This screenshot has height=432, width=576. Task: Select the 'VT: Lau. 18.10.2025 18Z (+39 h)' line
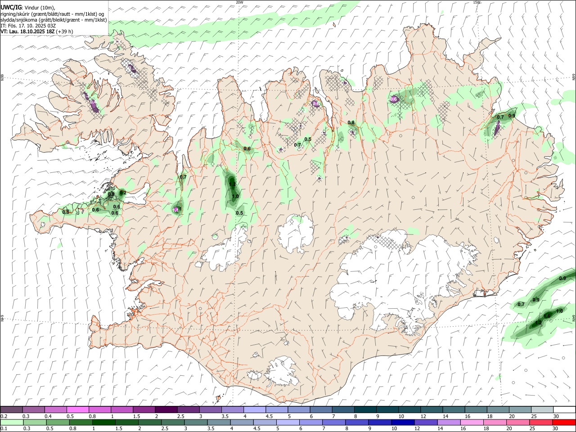[x=37, y=31]
